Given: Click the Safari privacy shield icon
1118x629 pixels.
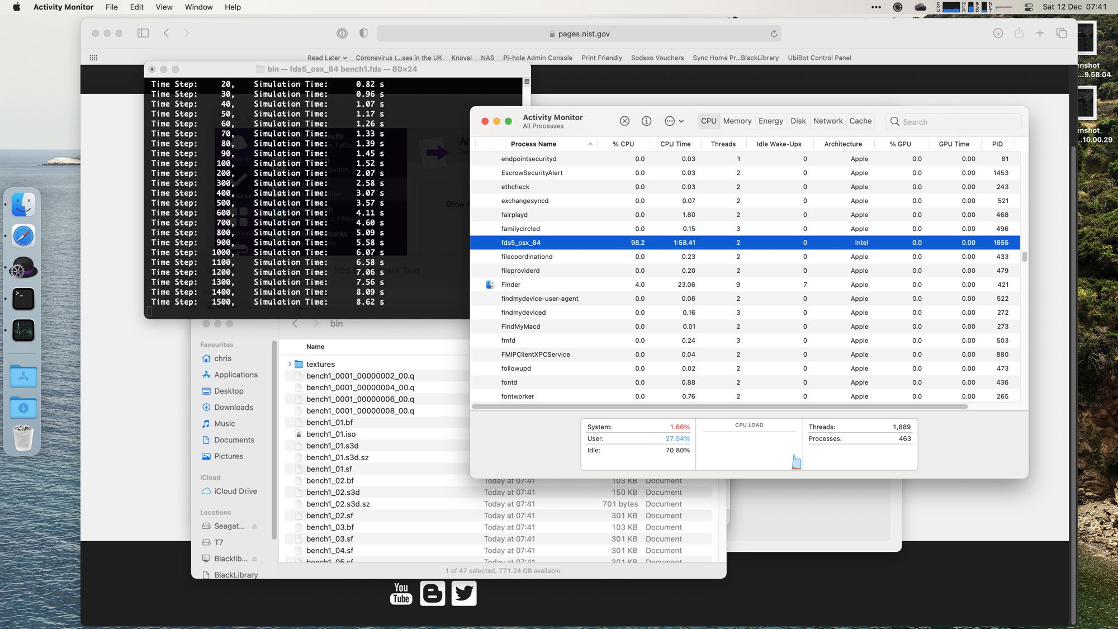Looking at the screenshot, I should 363,33.
